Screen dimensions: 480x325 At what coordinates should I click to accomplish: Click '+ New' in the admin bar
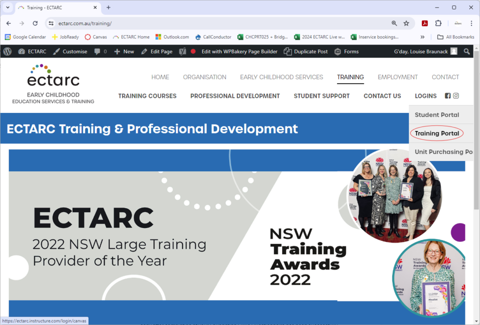tap(124, 52)
